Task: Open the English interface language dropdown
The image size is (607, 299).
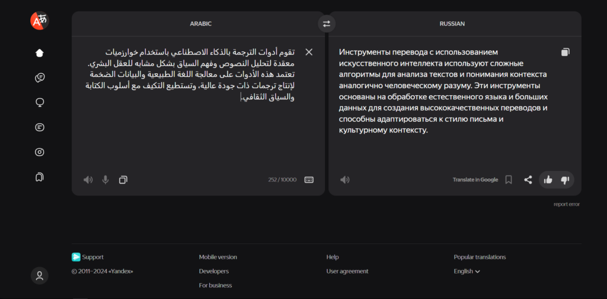Action: click(467, 271)
